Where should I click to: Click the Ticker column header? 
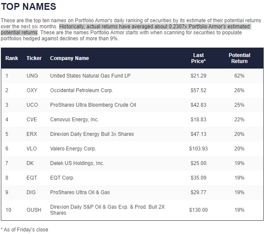tap(34, 58)
